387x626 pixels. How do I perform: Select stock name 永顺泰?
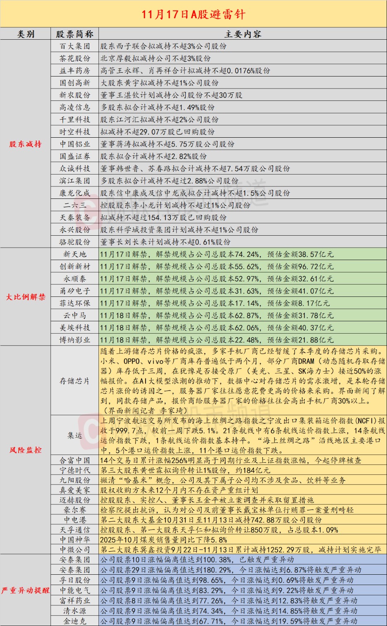(75, 279)
